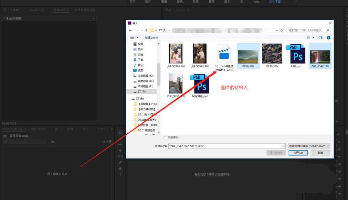Click the project panel search field
This screenshot has width=348, height=200.
click(25, 142)
